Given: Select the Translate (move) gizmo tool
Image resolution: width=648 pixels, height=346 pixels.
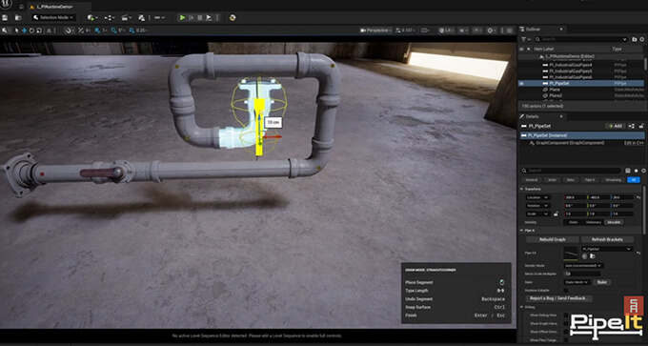Looking at the screenshot, I should 25,31.
